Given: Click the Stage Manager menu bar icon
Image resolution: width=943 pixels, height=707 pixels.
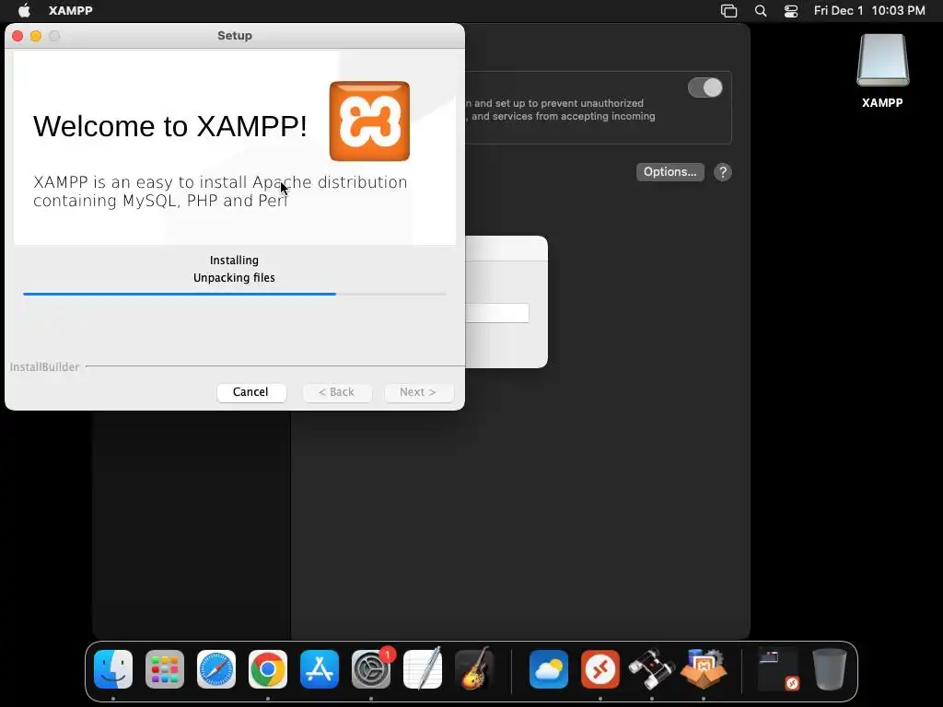Looking at the screenshot, I should pyautogui.click(x=729, y=11).
